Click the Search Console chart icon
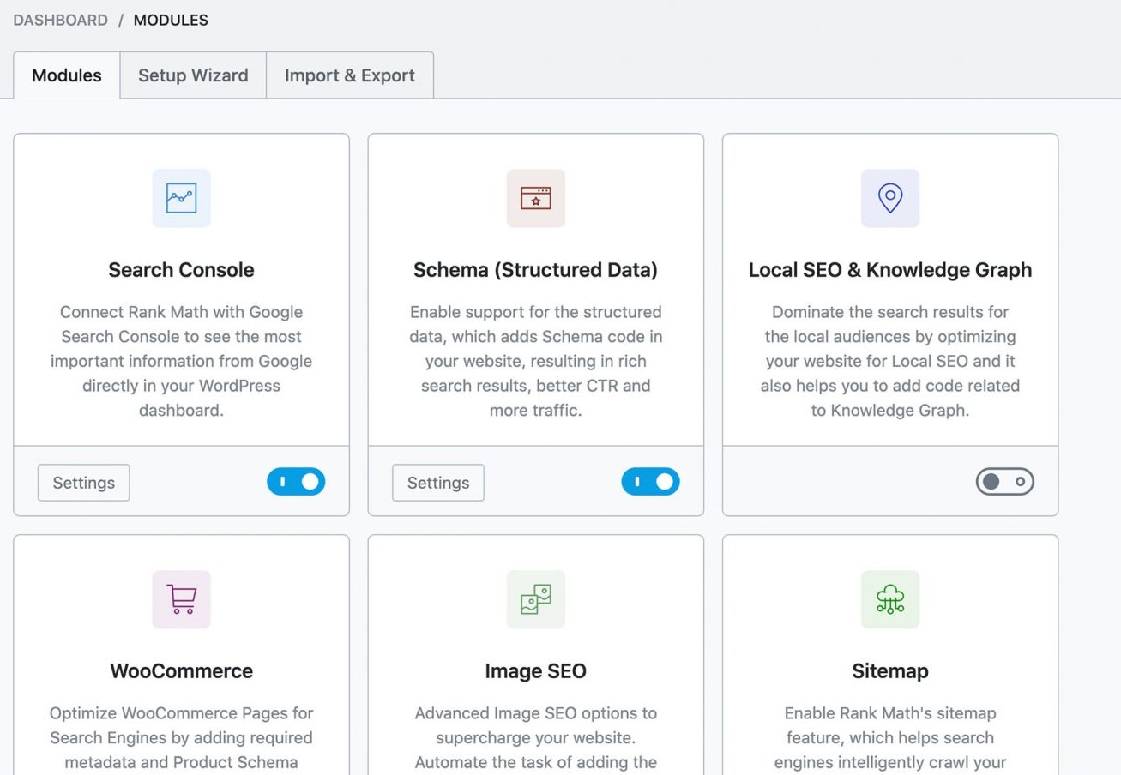The width and height of the screenshot is (1121, 775). pos(181,198)
